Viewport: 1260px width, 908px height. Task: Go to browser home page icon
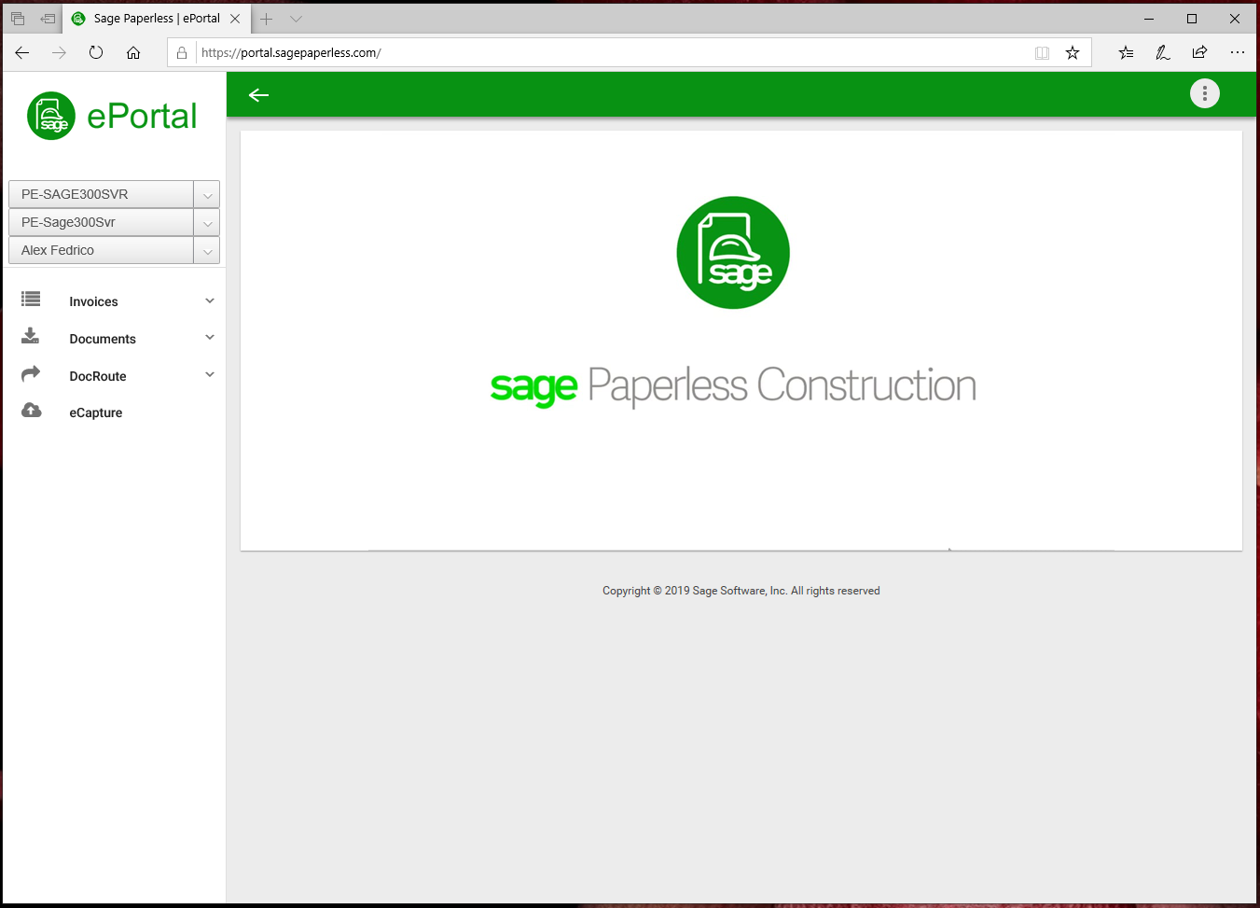[133, 52]
